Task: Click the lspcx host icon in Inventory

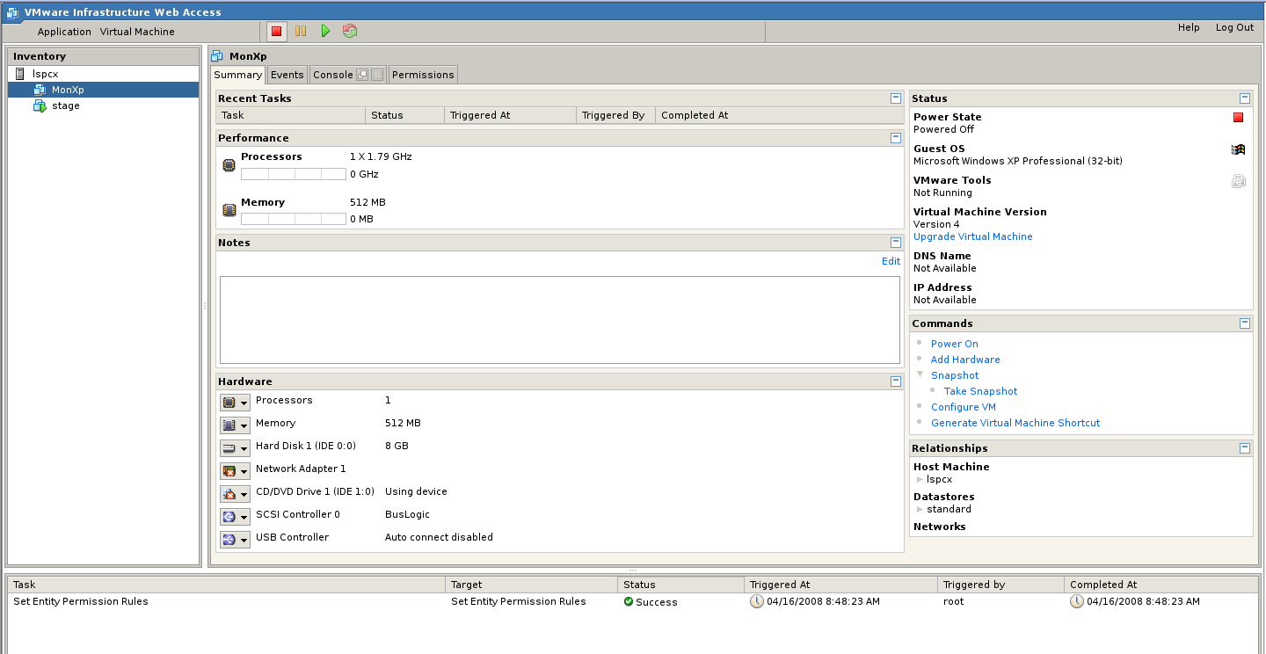Action: (x=20, y=74)
